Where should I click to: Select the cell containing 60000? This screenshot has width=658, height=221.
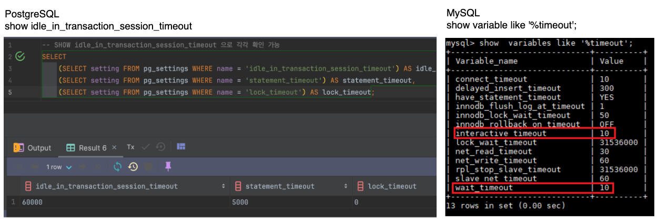125,202
